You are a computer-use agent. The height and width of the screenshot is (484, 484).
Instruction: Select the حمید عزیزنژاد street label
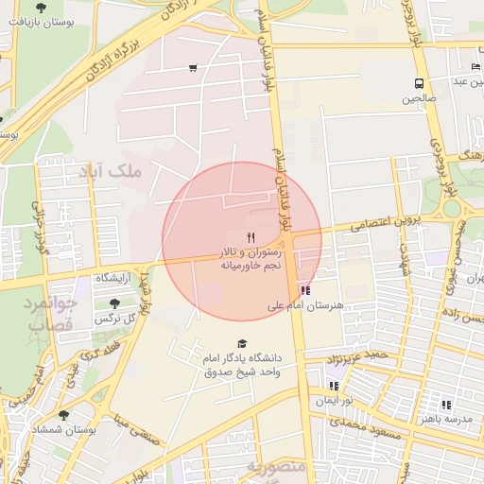click(x=357, y=357)
